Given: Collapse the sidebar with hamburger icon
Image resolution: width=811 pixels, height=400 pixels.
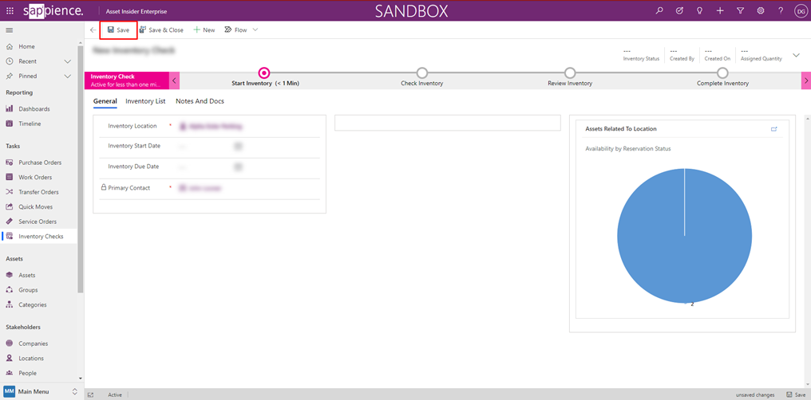Looking at the screenshot, I should [x=10, y=30].
